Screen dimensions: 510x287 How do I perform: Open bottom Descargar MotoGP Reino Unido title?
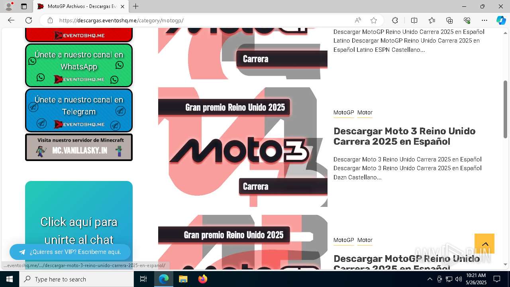tap(406, 262)
